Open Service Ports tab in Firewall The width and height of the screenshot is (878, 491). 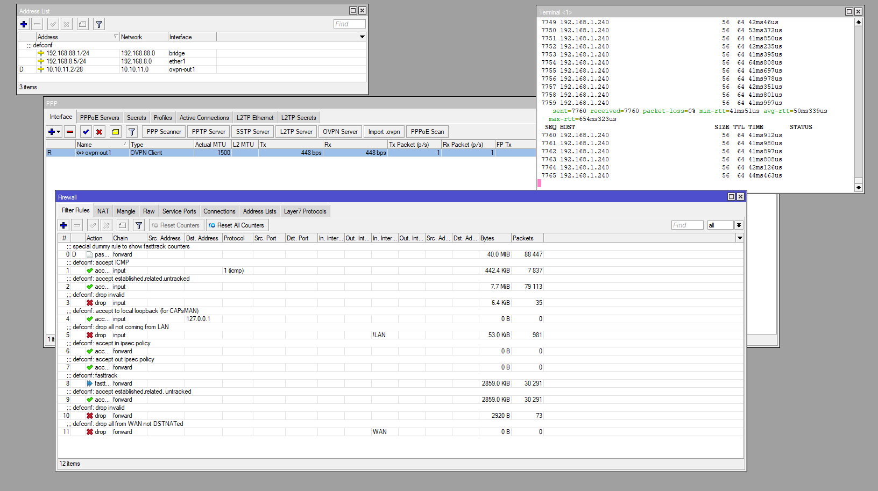tap(179, 211)
